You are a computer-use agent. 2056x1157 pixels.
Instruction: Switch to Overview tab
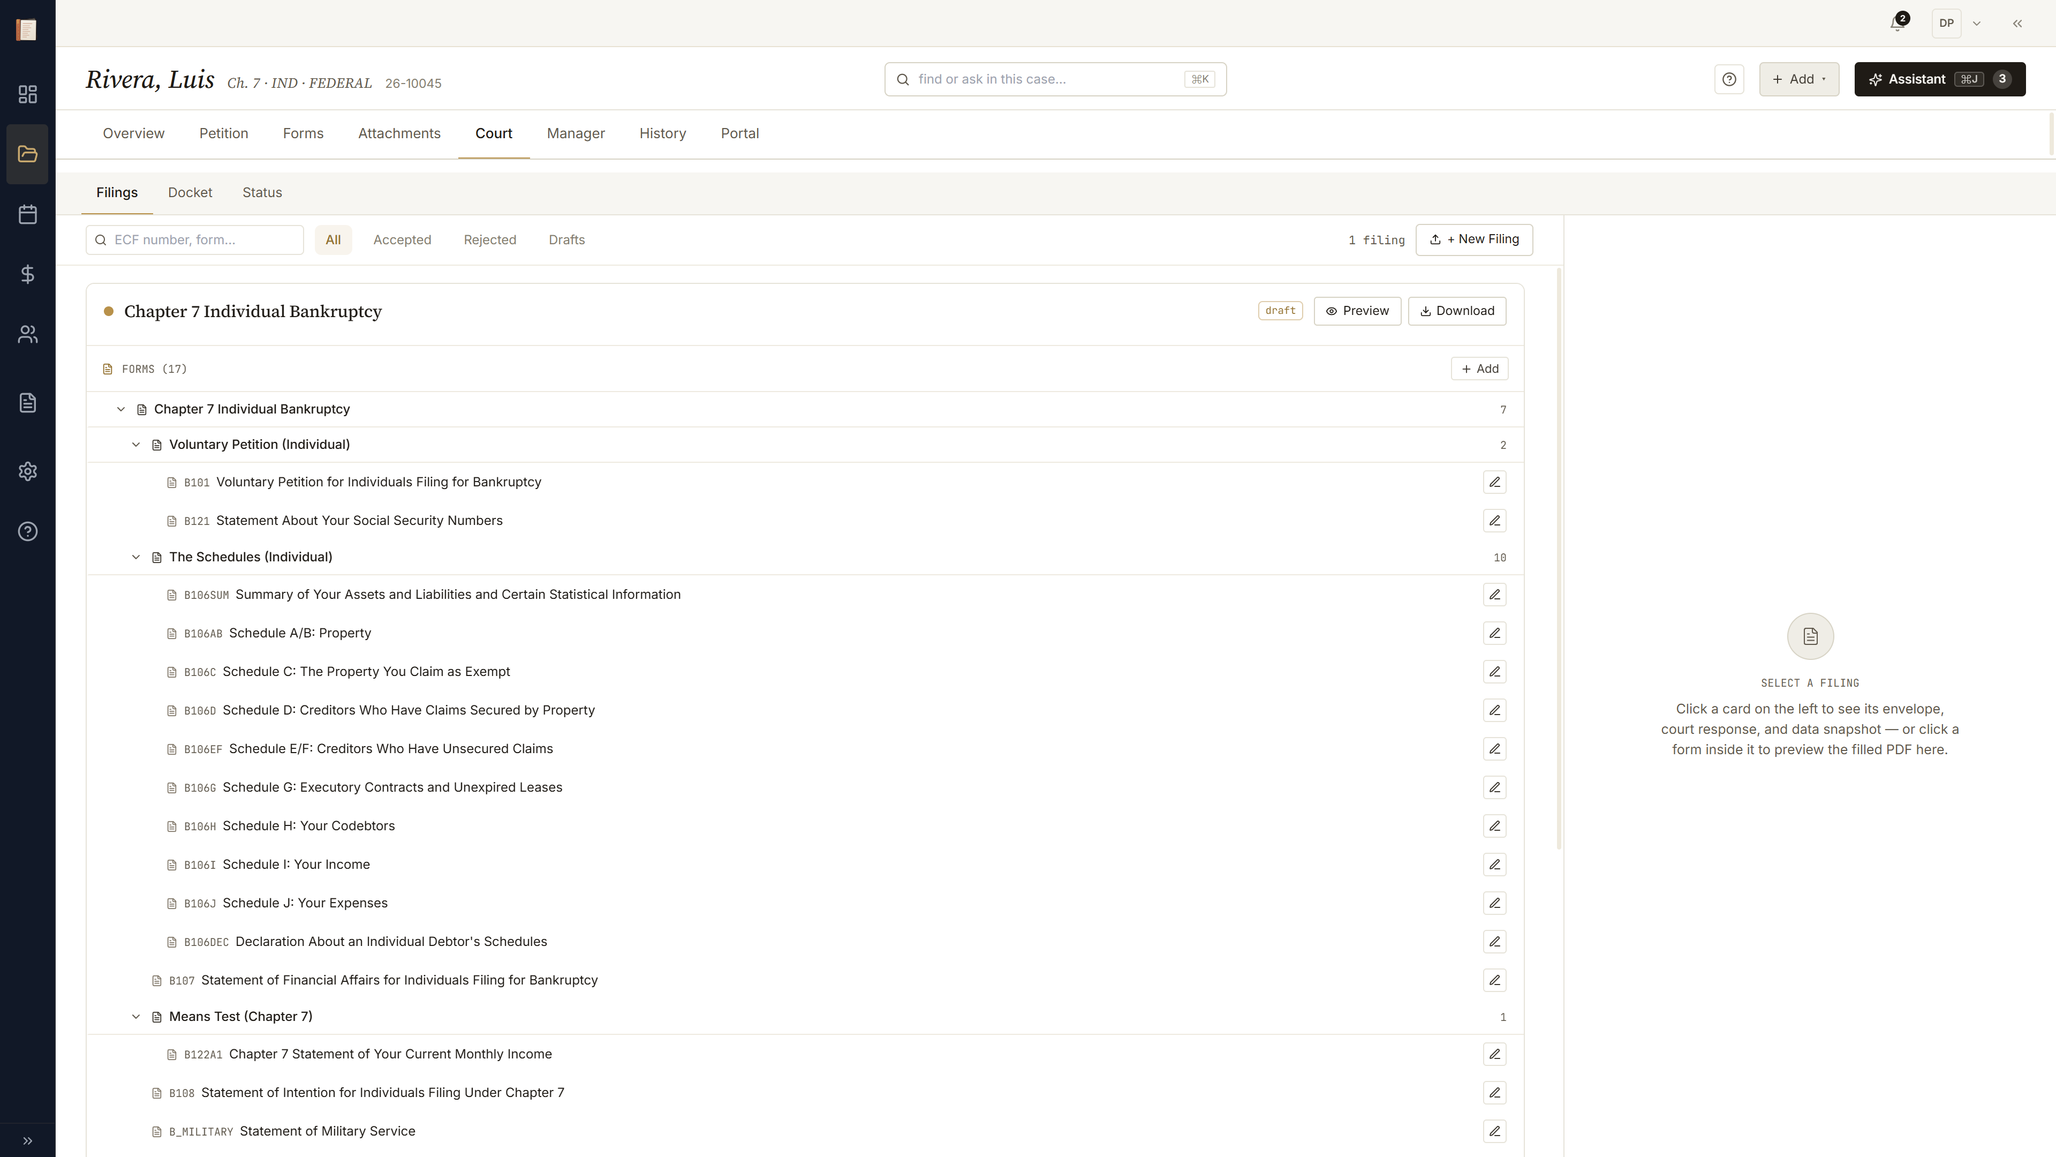click(x=133, y=133)
